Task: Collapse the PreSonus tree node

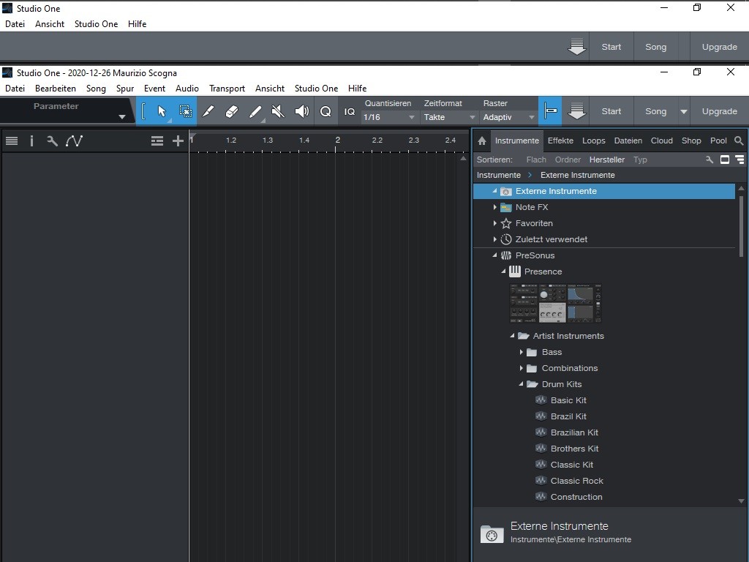Action: pos(494,255)
